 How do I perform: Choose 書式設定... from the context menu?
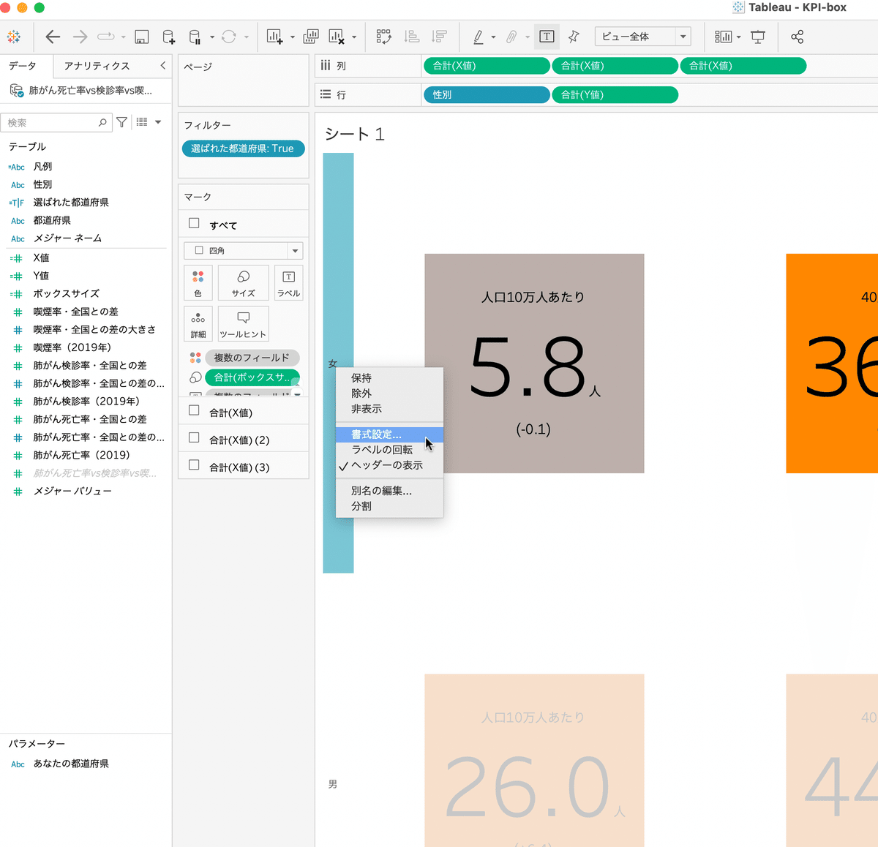coord(389,434)
